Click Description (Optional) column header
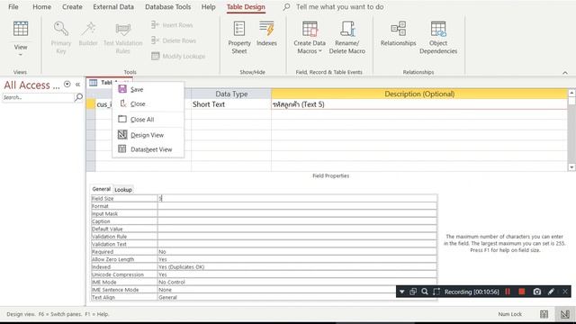 coord(419,94)
